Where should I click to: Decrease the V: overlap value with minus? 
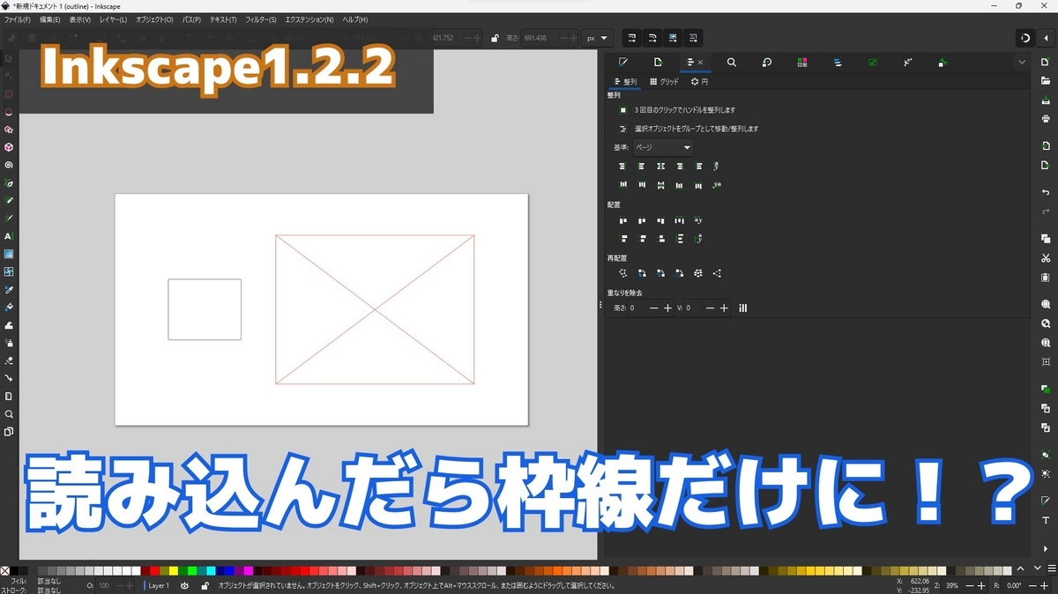coord(710,308)
